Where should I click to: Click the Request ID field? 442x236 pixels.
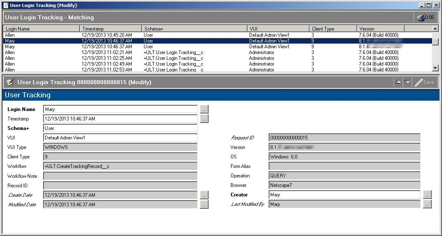coord(344,138)
